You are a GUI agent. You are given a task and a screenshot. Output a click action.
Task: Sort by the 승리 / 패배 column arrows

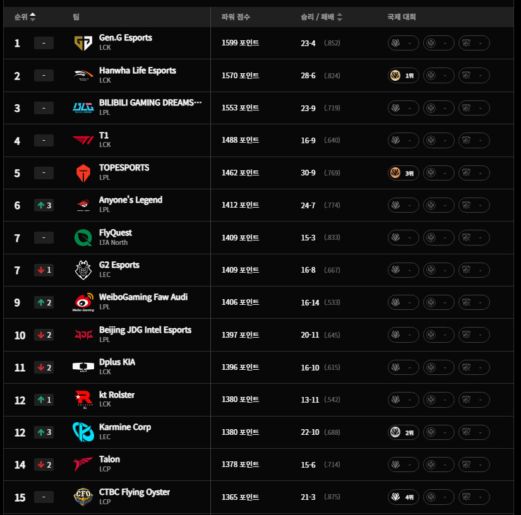point(339,17)
